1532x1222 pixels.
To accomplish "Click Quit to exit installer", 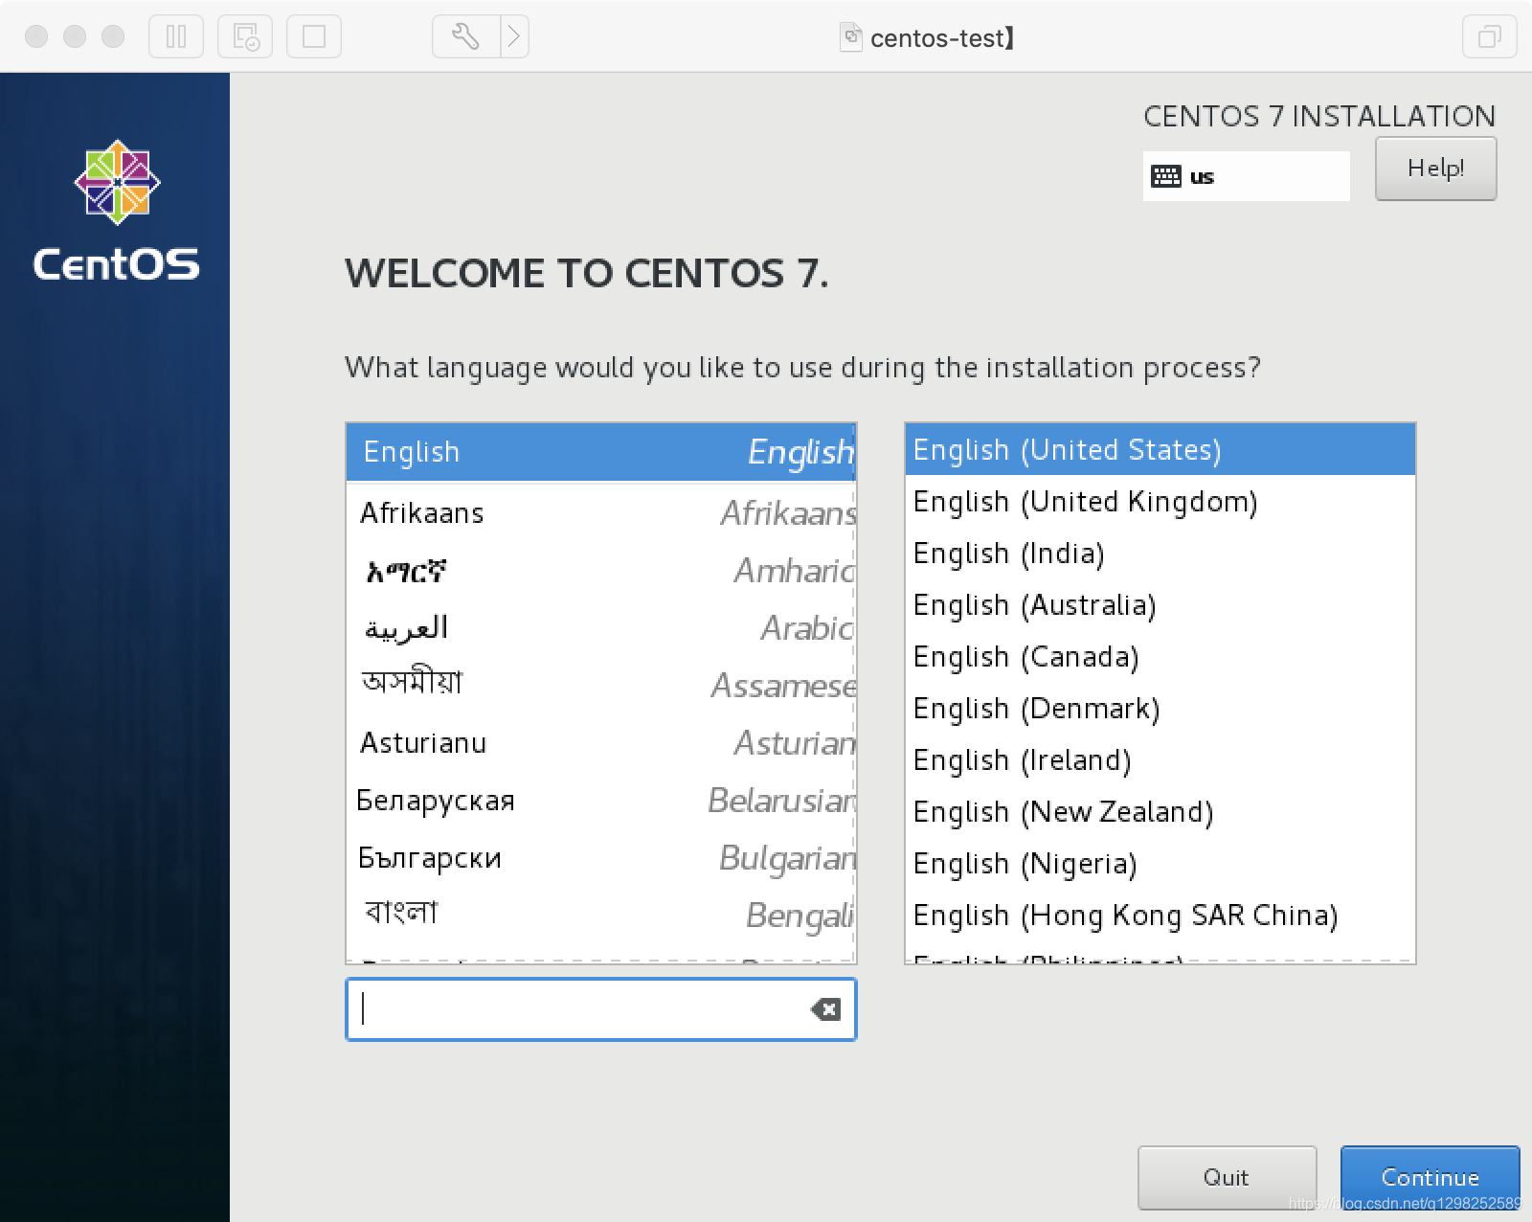I will pos(1227,1177).
